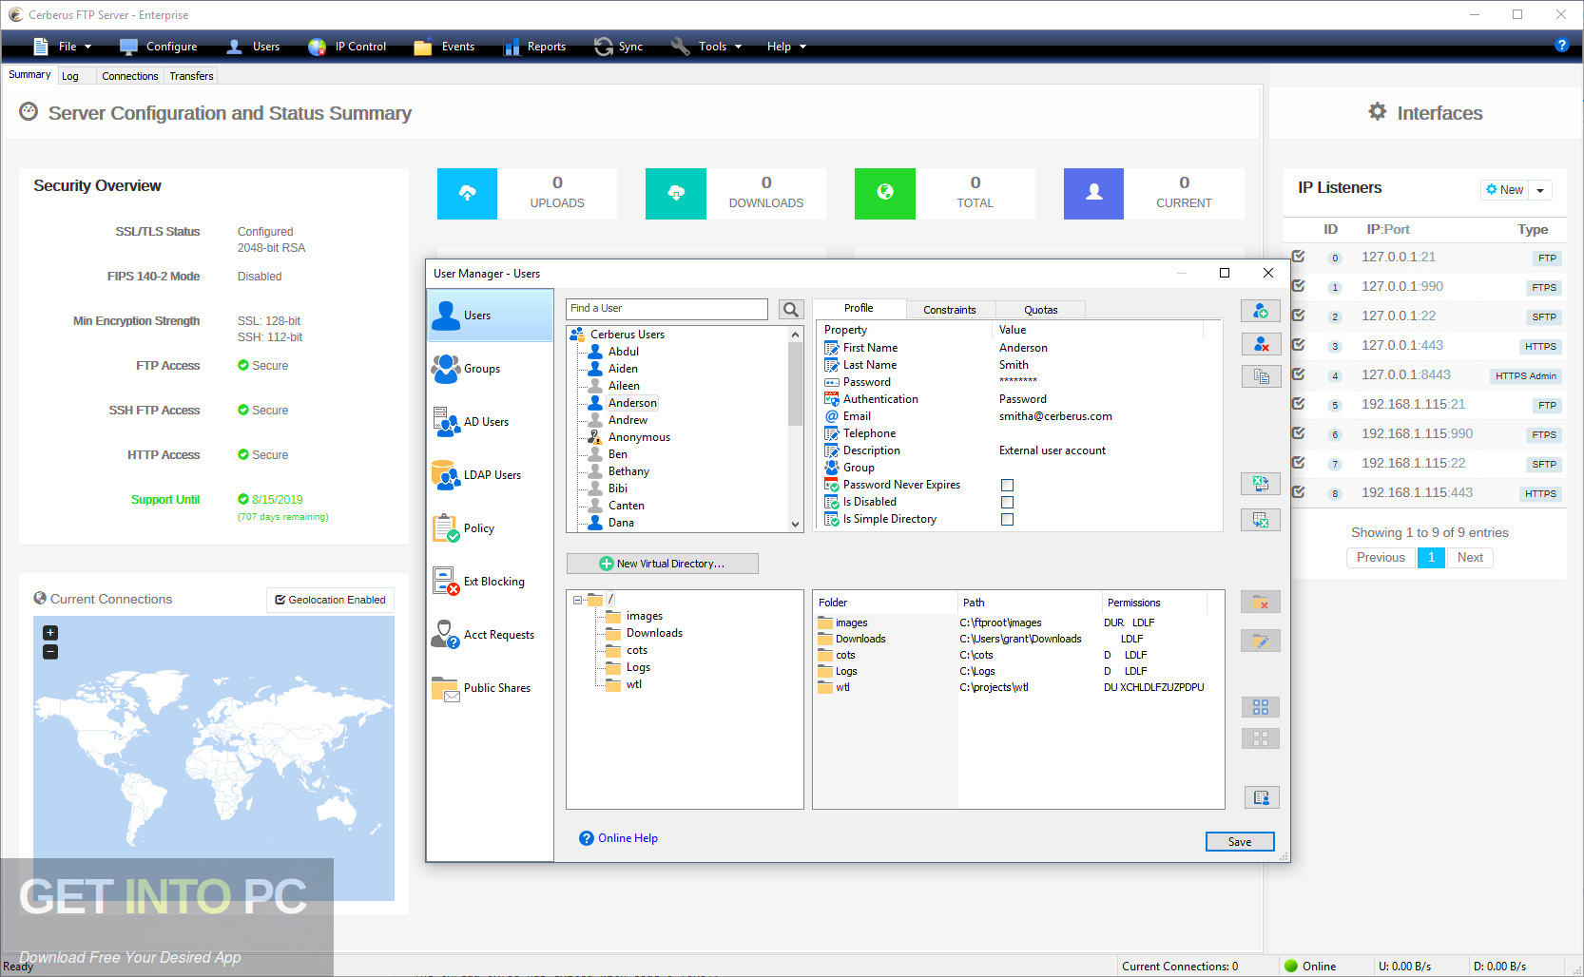Click the copy user icon
Image resolution: width=1584 pixels, height=977 pixels.
[1261, 376]
